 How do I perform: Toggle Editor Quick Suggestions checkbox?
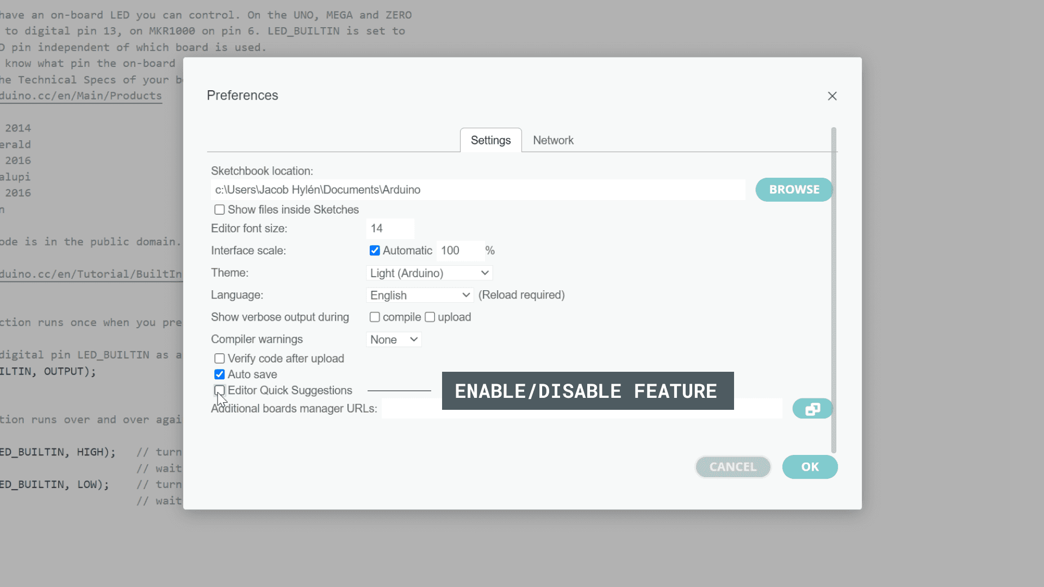220,390
